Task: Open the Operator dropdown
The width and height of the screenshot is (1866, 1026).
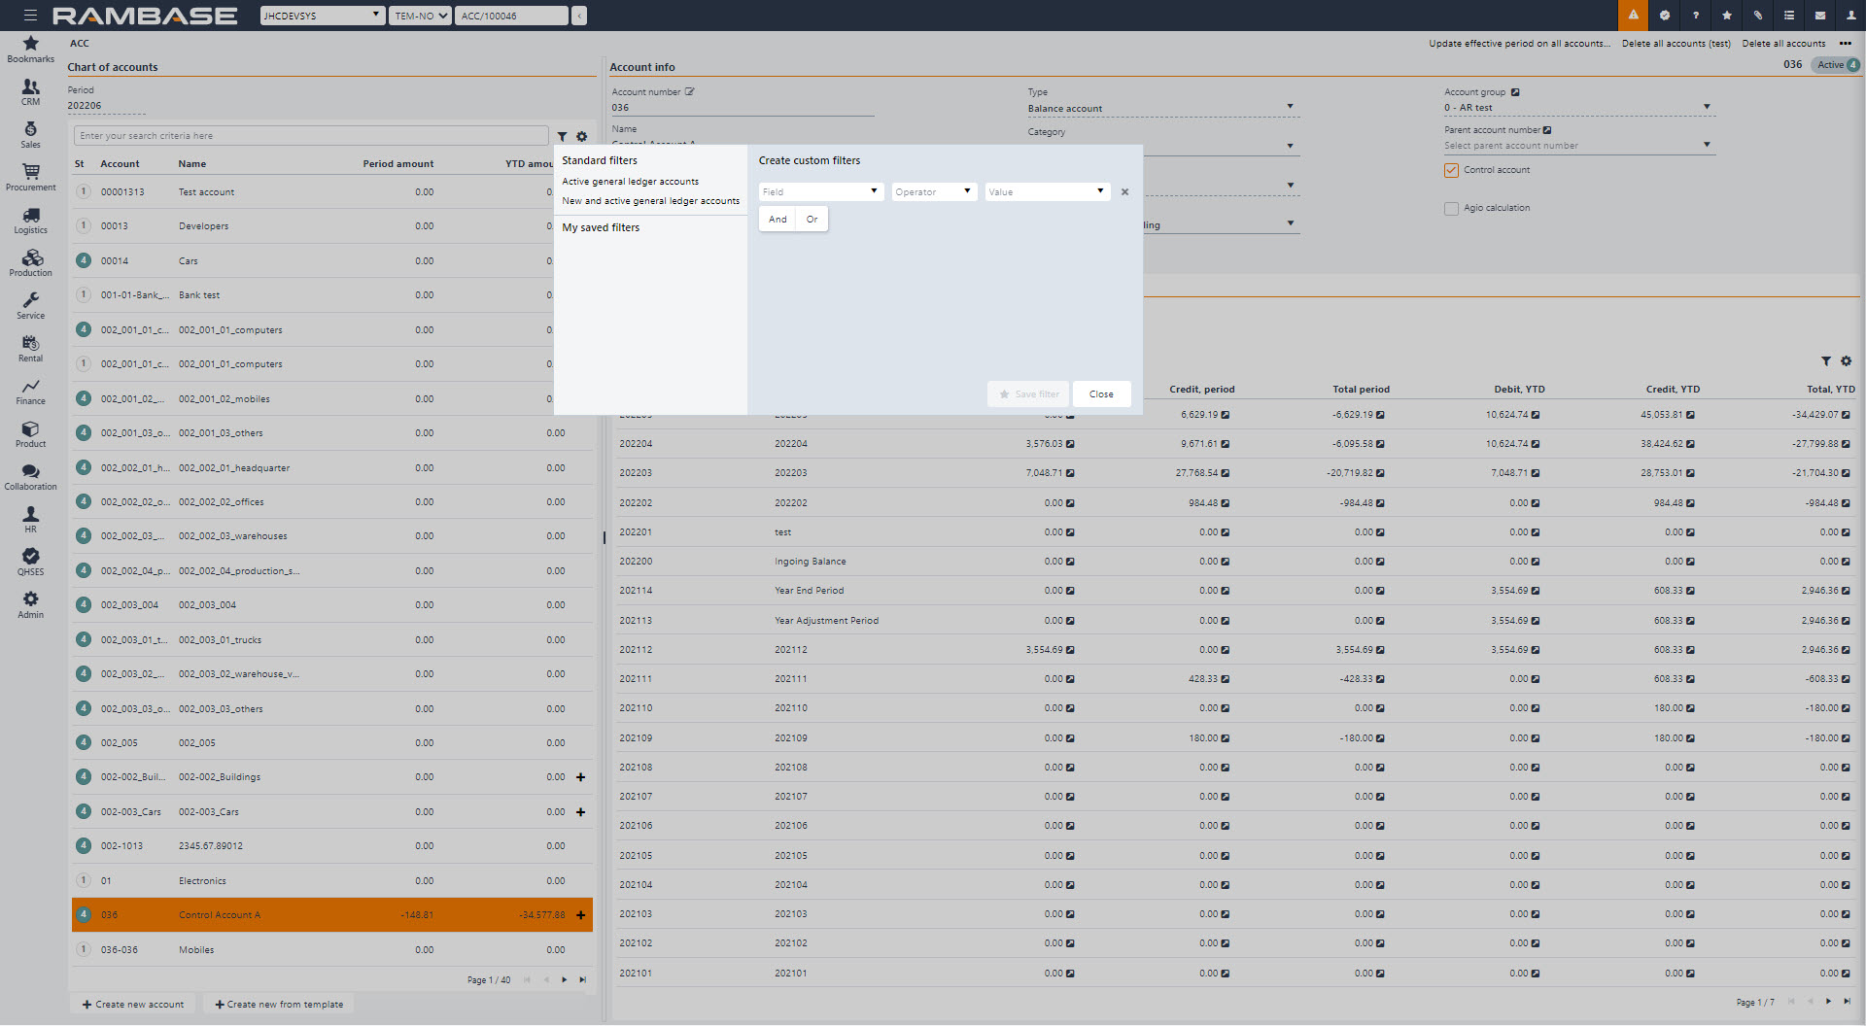Action: (933, 192)
